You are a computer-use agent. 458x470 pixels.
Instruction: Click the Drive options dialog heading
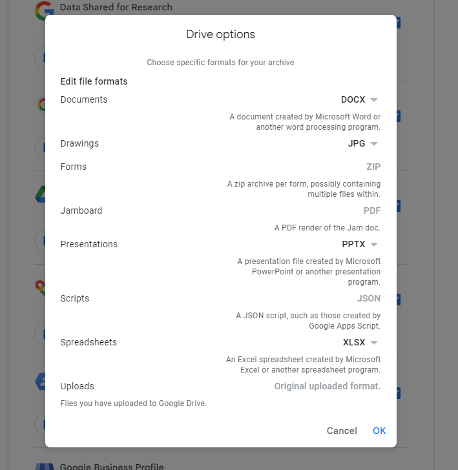click(220, 34)
